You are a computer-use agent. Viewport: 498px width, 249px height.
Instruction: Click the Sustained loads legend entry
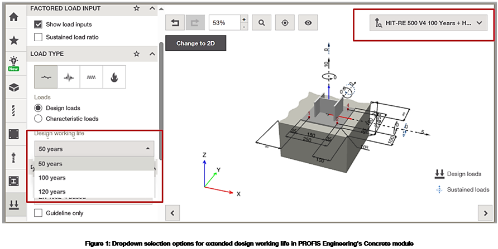click(x=463, y=189)
